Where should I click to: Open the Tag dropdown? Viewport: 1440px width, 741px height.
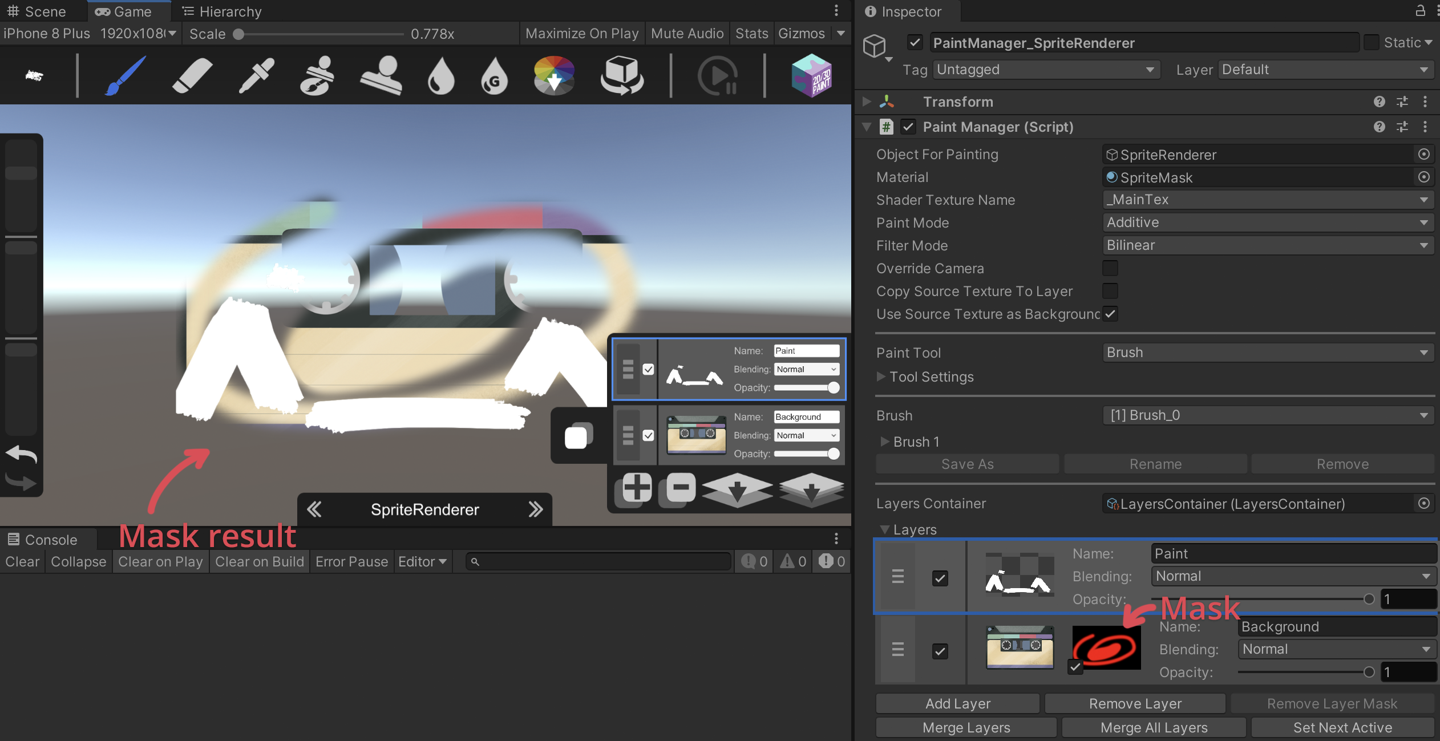point(1046,70)
